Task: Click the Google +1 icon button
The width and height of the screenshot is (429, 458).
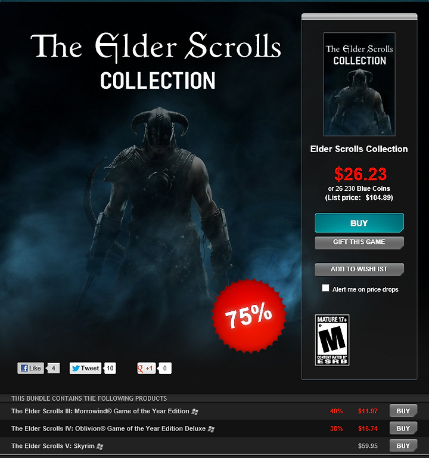Action: pyautogui.click(x=146, y=368)
